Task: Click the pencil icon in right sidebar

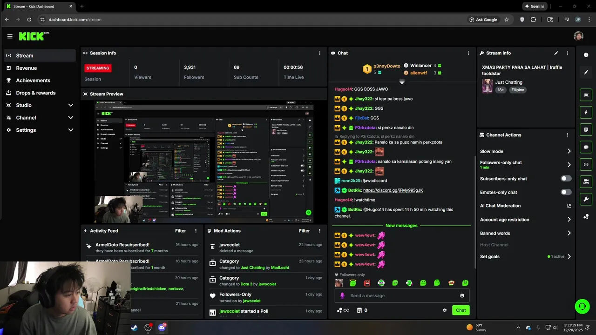Action: [x=586, y=73]
